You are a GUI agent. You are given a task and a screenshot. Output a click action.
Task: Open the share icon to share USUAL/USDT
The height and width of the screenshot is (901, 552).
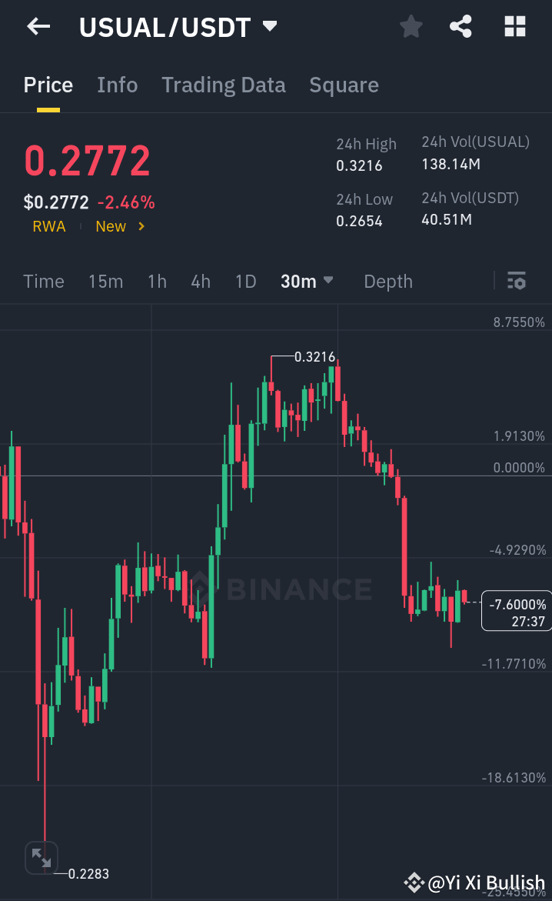[461, 26]
